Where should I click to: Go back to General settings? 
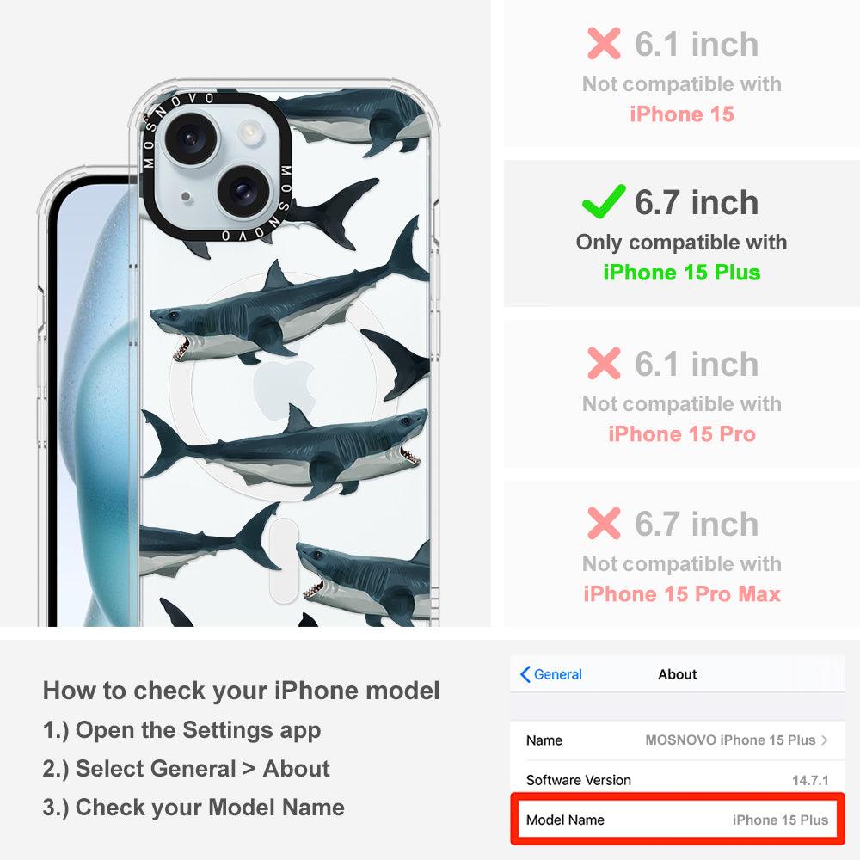coord(551,674)
